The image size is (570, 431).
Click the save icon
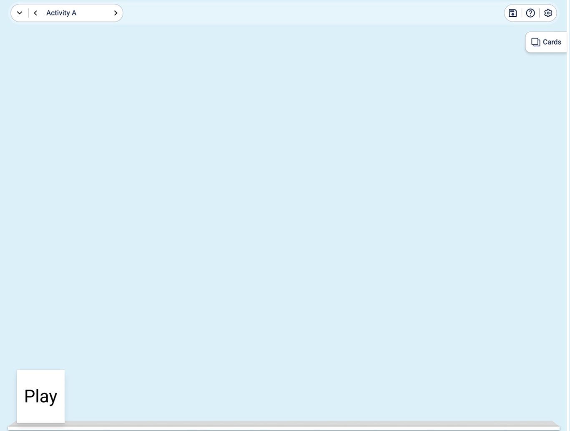513,13
